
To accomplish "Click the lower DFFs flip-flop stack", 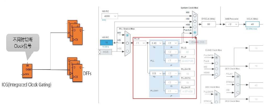I will (x=75, y=70).
